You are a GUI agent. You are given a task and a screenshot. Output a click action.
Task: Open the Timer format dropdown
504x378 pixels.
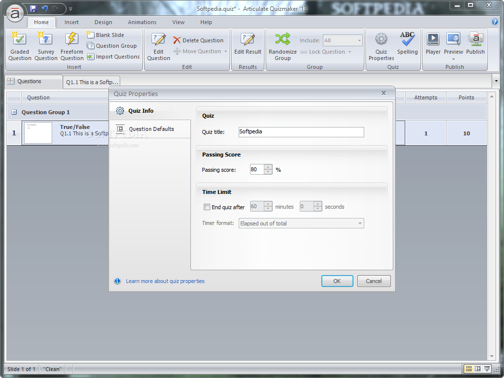point(301,223)
